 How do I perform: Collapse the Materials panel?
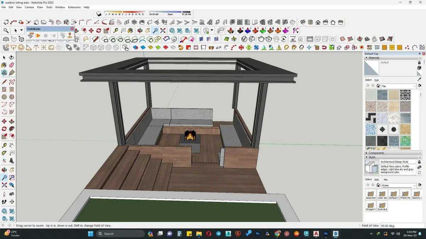366,58
